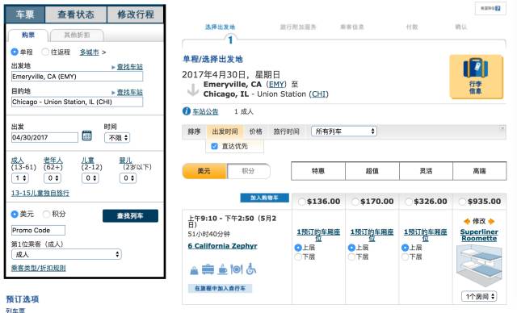Choose lower level (下层) under the $326.00 fare
The width and height of the screenshot is (517, 313).
coord(405,257)
